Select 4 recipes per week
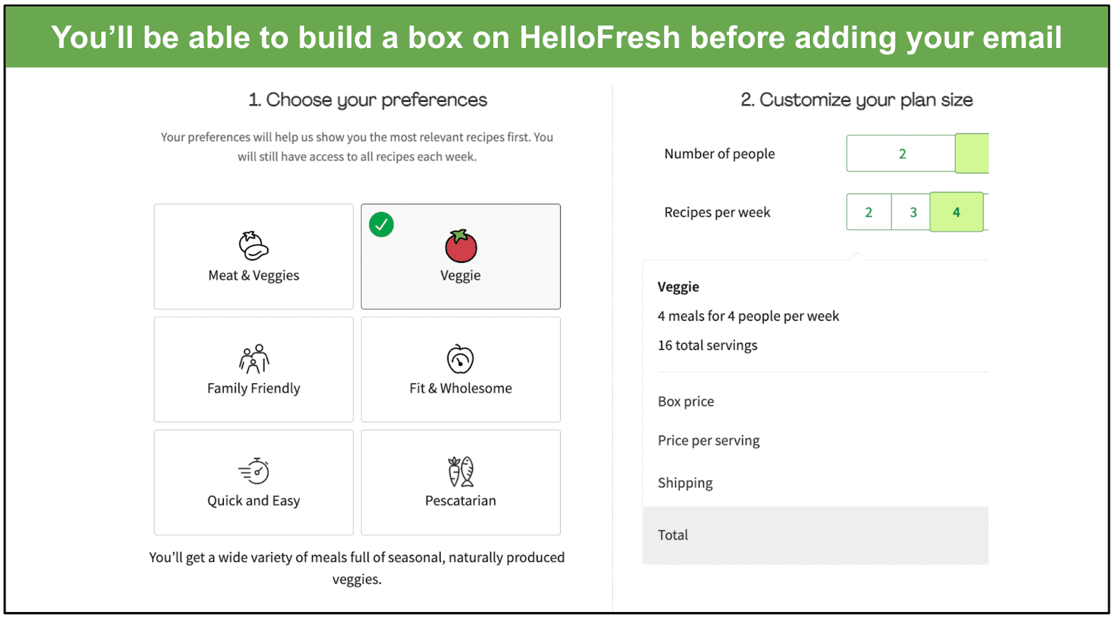This screenshot has width=1116, height=619. coord(956,212)
